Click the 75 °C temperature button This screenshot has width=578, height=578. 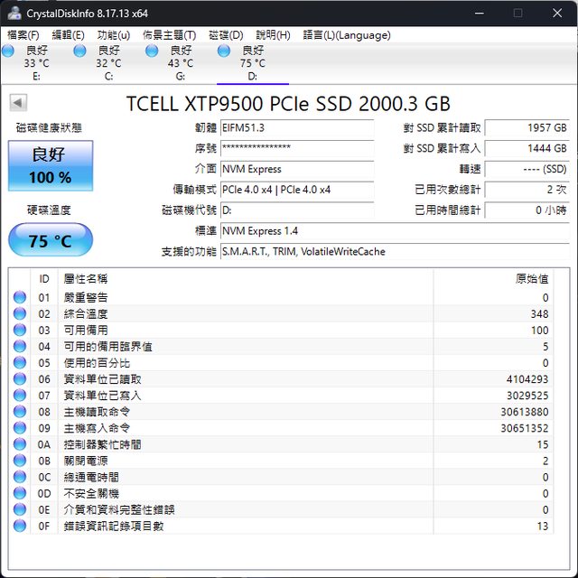(50, 241)
